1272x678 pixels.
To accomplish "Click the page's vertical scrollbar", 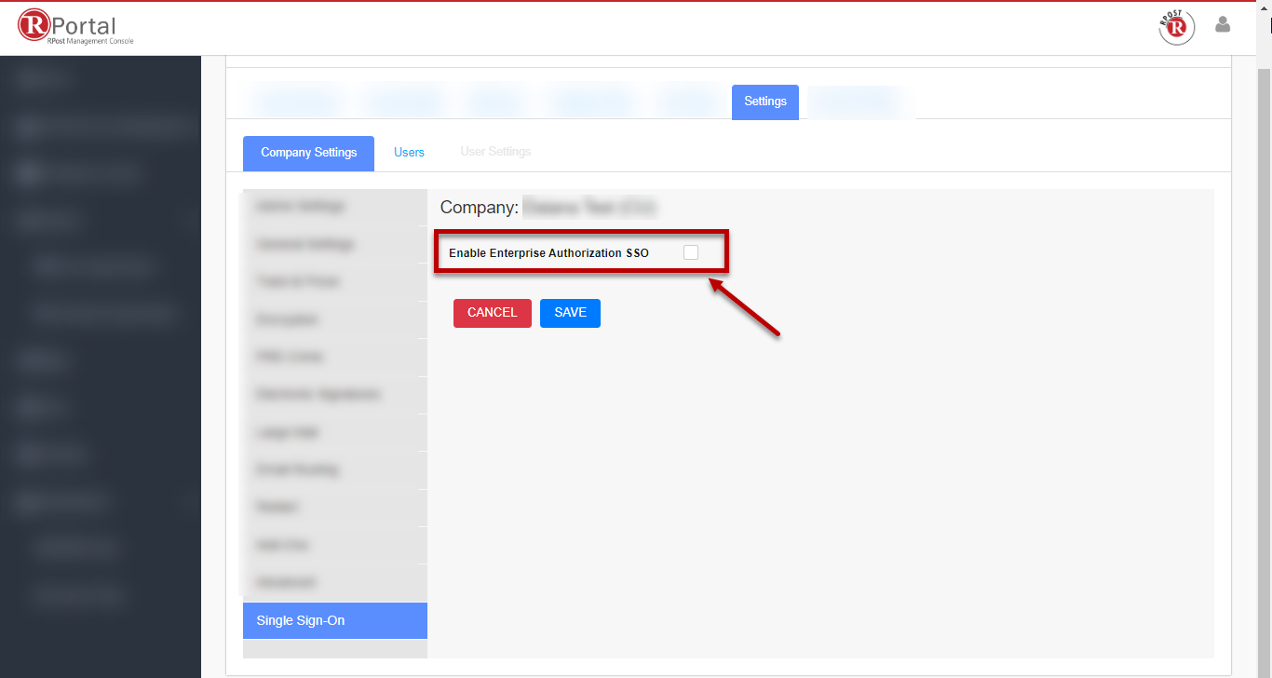I will [1264, 373].
